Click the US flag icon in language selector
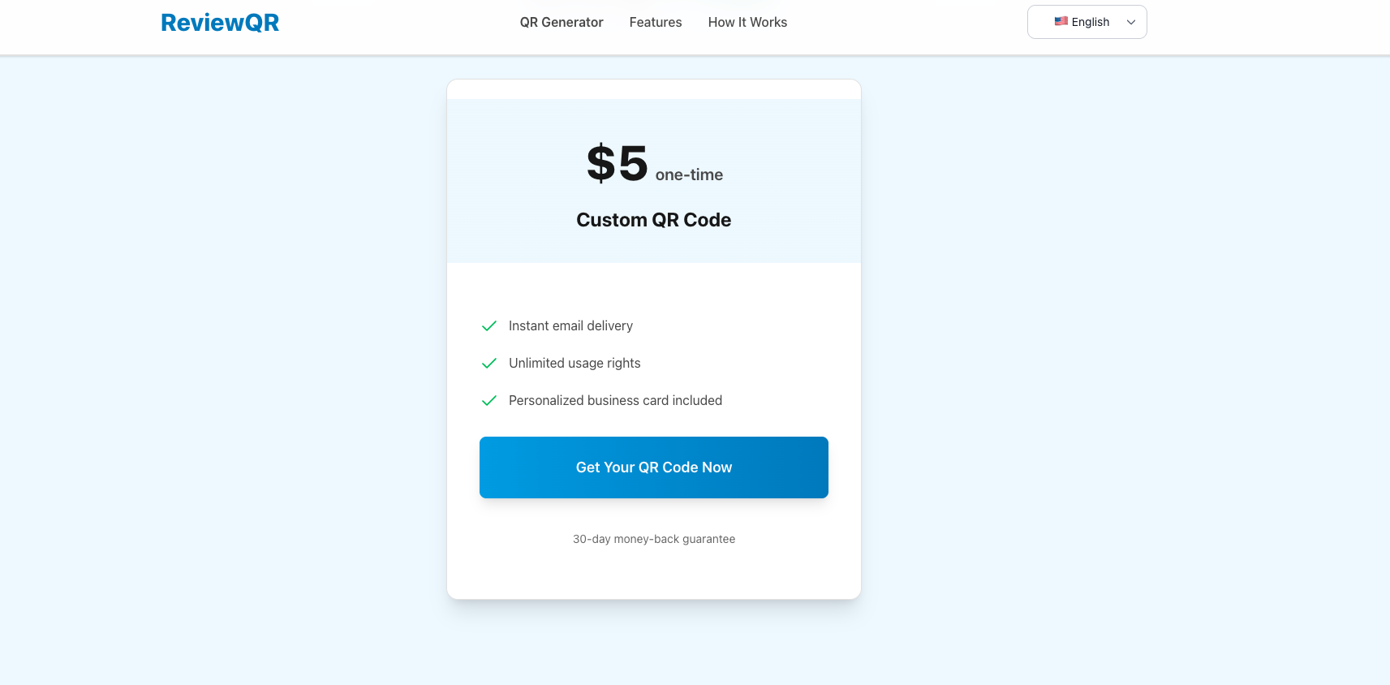 (x=1061, y=21)
